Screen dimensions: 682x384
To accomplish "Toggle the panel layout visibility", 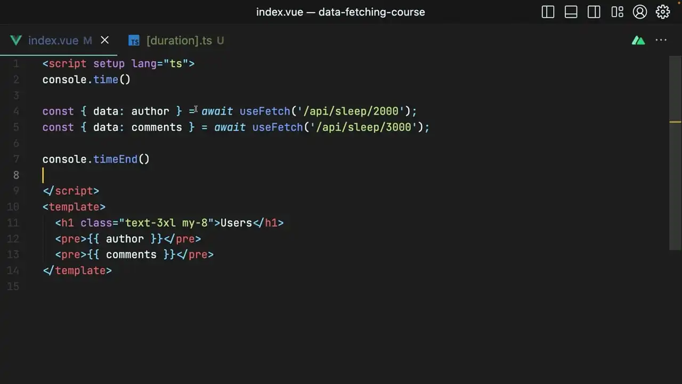I will pyautogui.click(x=571, y=12).
